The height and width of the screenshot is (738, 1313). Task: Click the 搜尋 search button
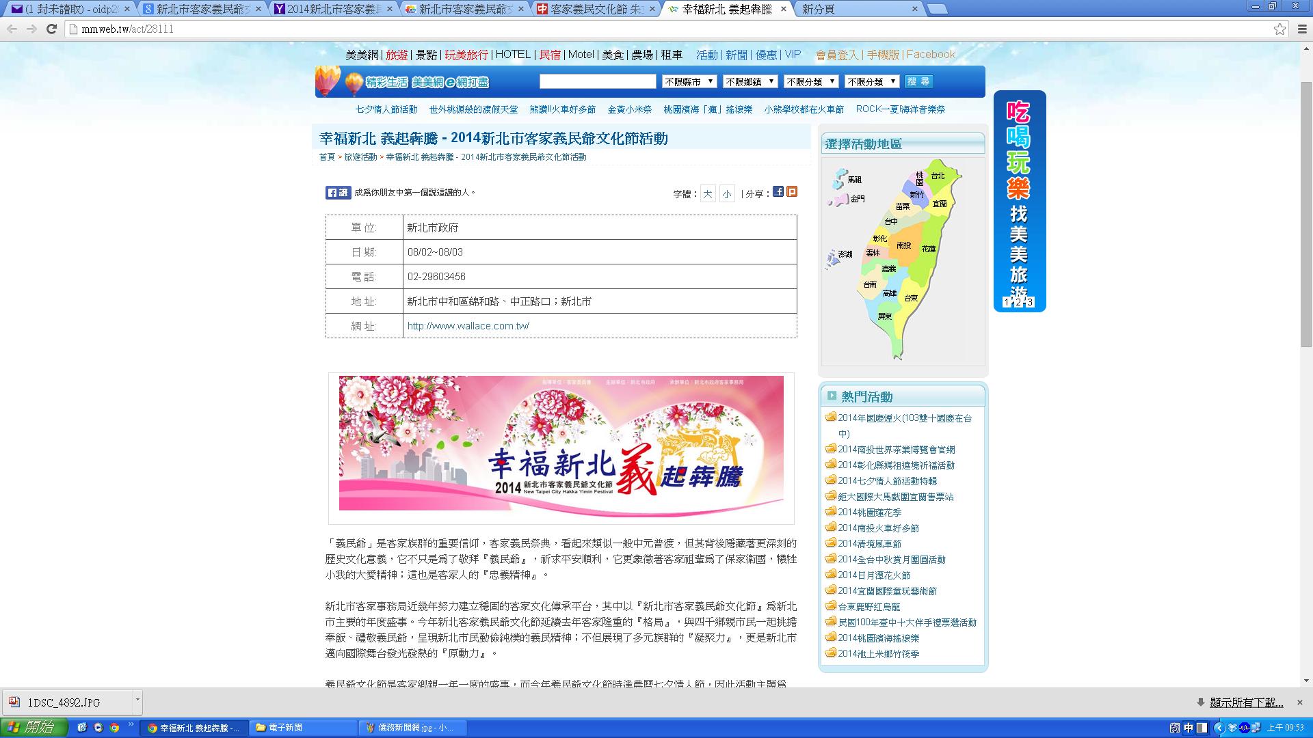click(918, 81)
